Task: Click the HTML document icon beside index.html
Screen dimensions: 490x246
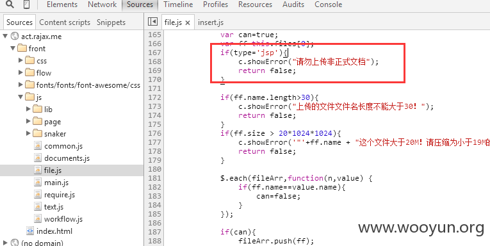Action: click(x=30, y=231)
